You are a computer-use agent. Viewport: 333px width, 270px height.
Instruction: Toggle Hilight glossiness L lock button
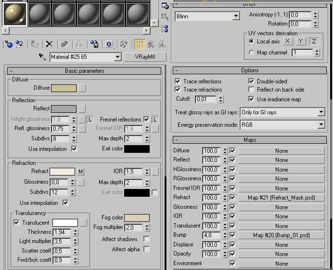90,120
